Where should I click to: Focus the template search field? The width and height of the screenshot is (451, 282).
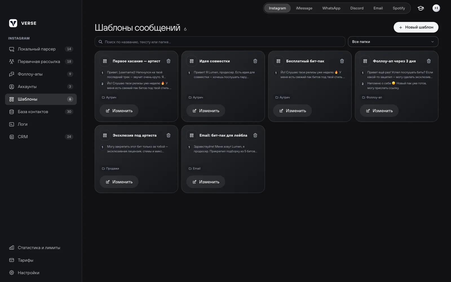[220, 42]
